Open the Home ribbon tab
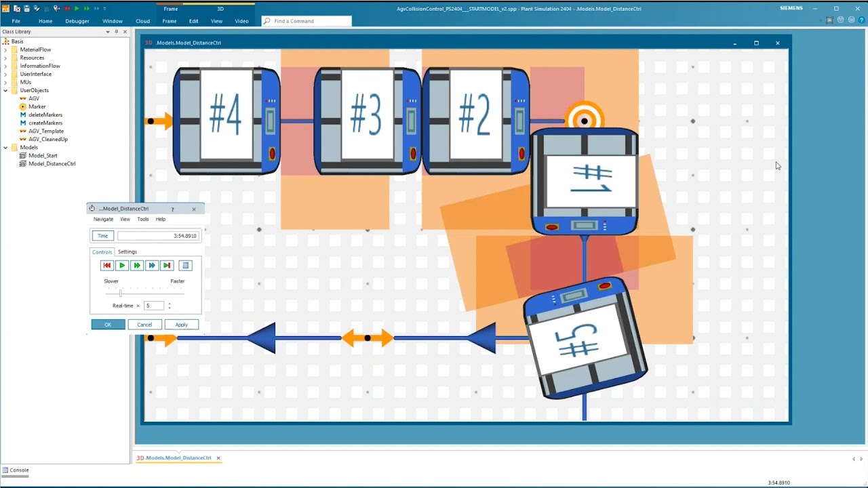Image resolution: width=868 pixels, height=488 pixels. coord(45,21)
